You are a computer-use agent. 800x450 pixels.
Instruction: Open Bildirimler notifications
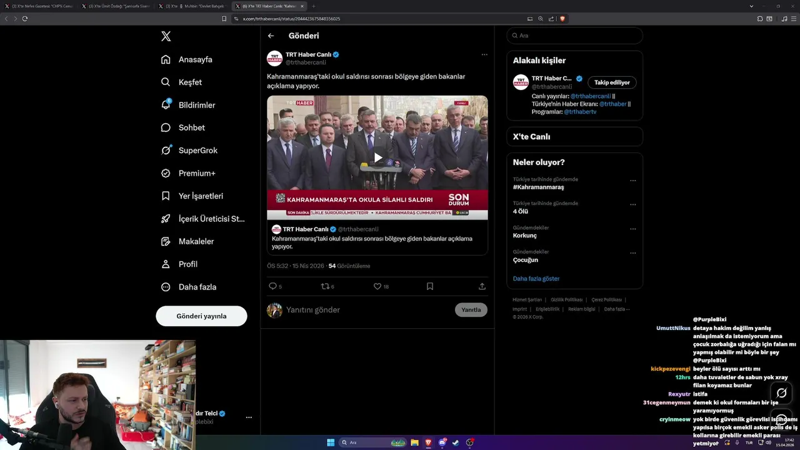188,105
